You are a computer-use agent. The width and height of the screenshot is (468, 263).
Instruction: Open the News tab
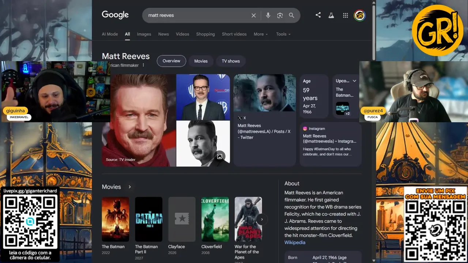(163, 34)
